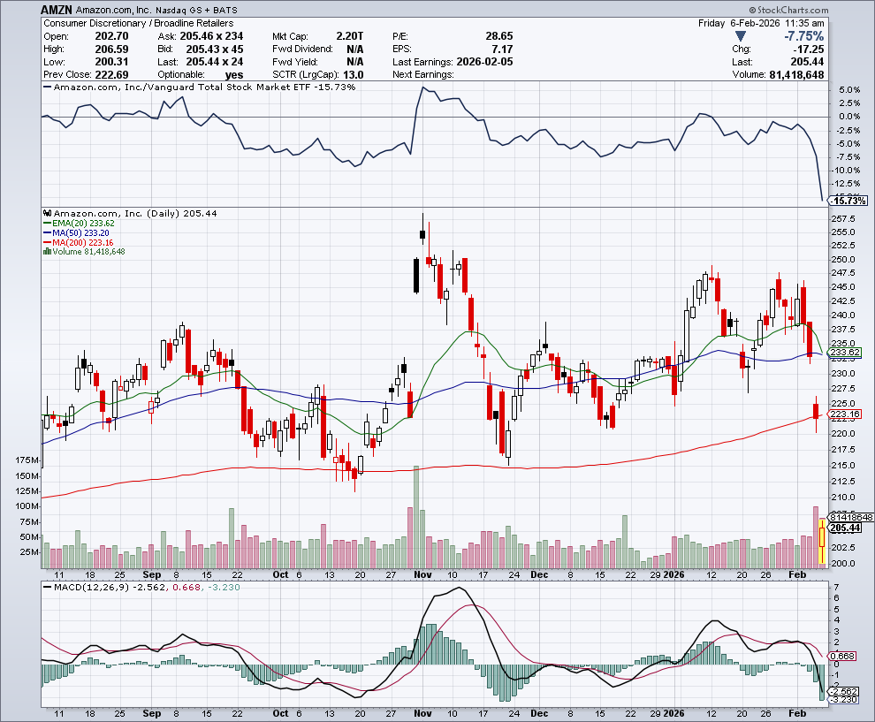Click the Mkt Cap value 2.20T
The image size is (875, 722).
[x=350, y=36]
